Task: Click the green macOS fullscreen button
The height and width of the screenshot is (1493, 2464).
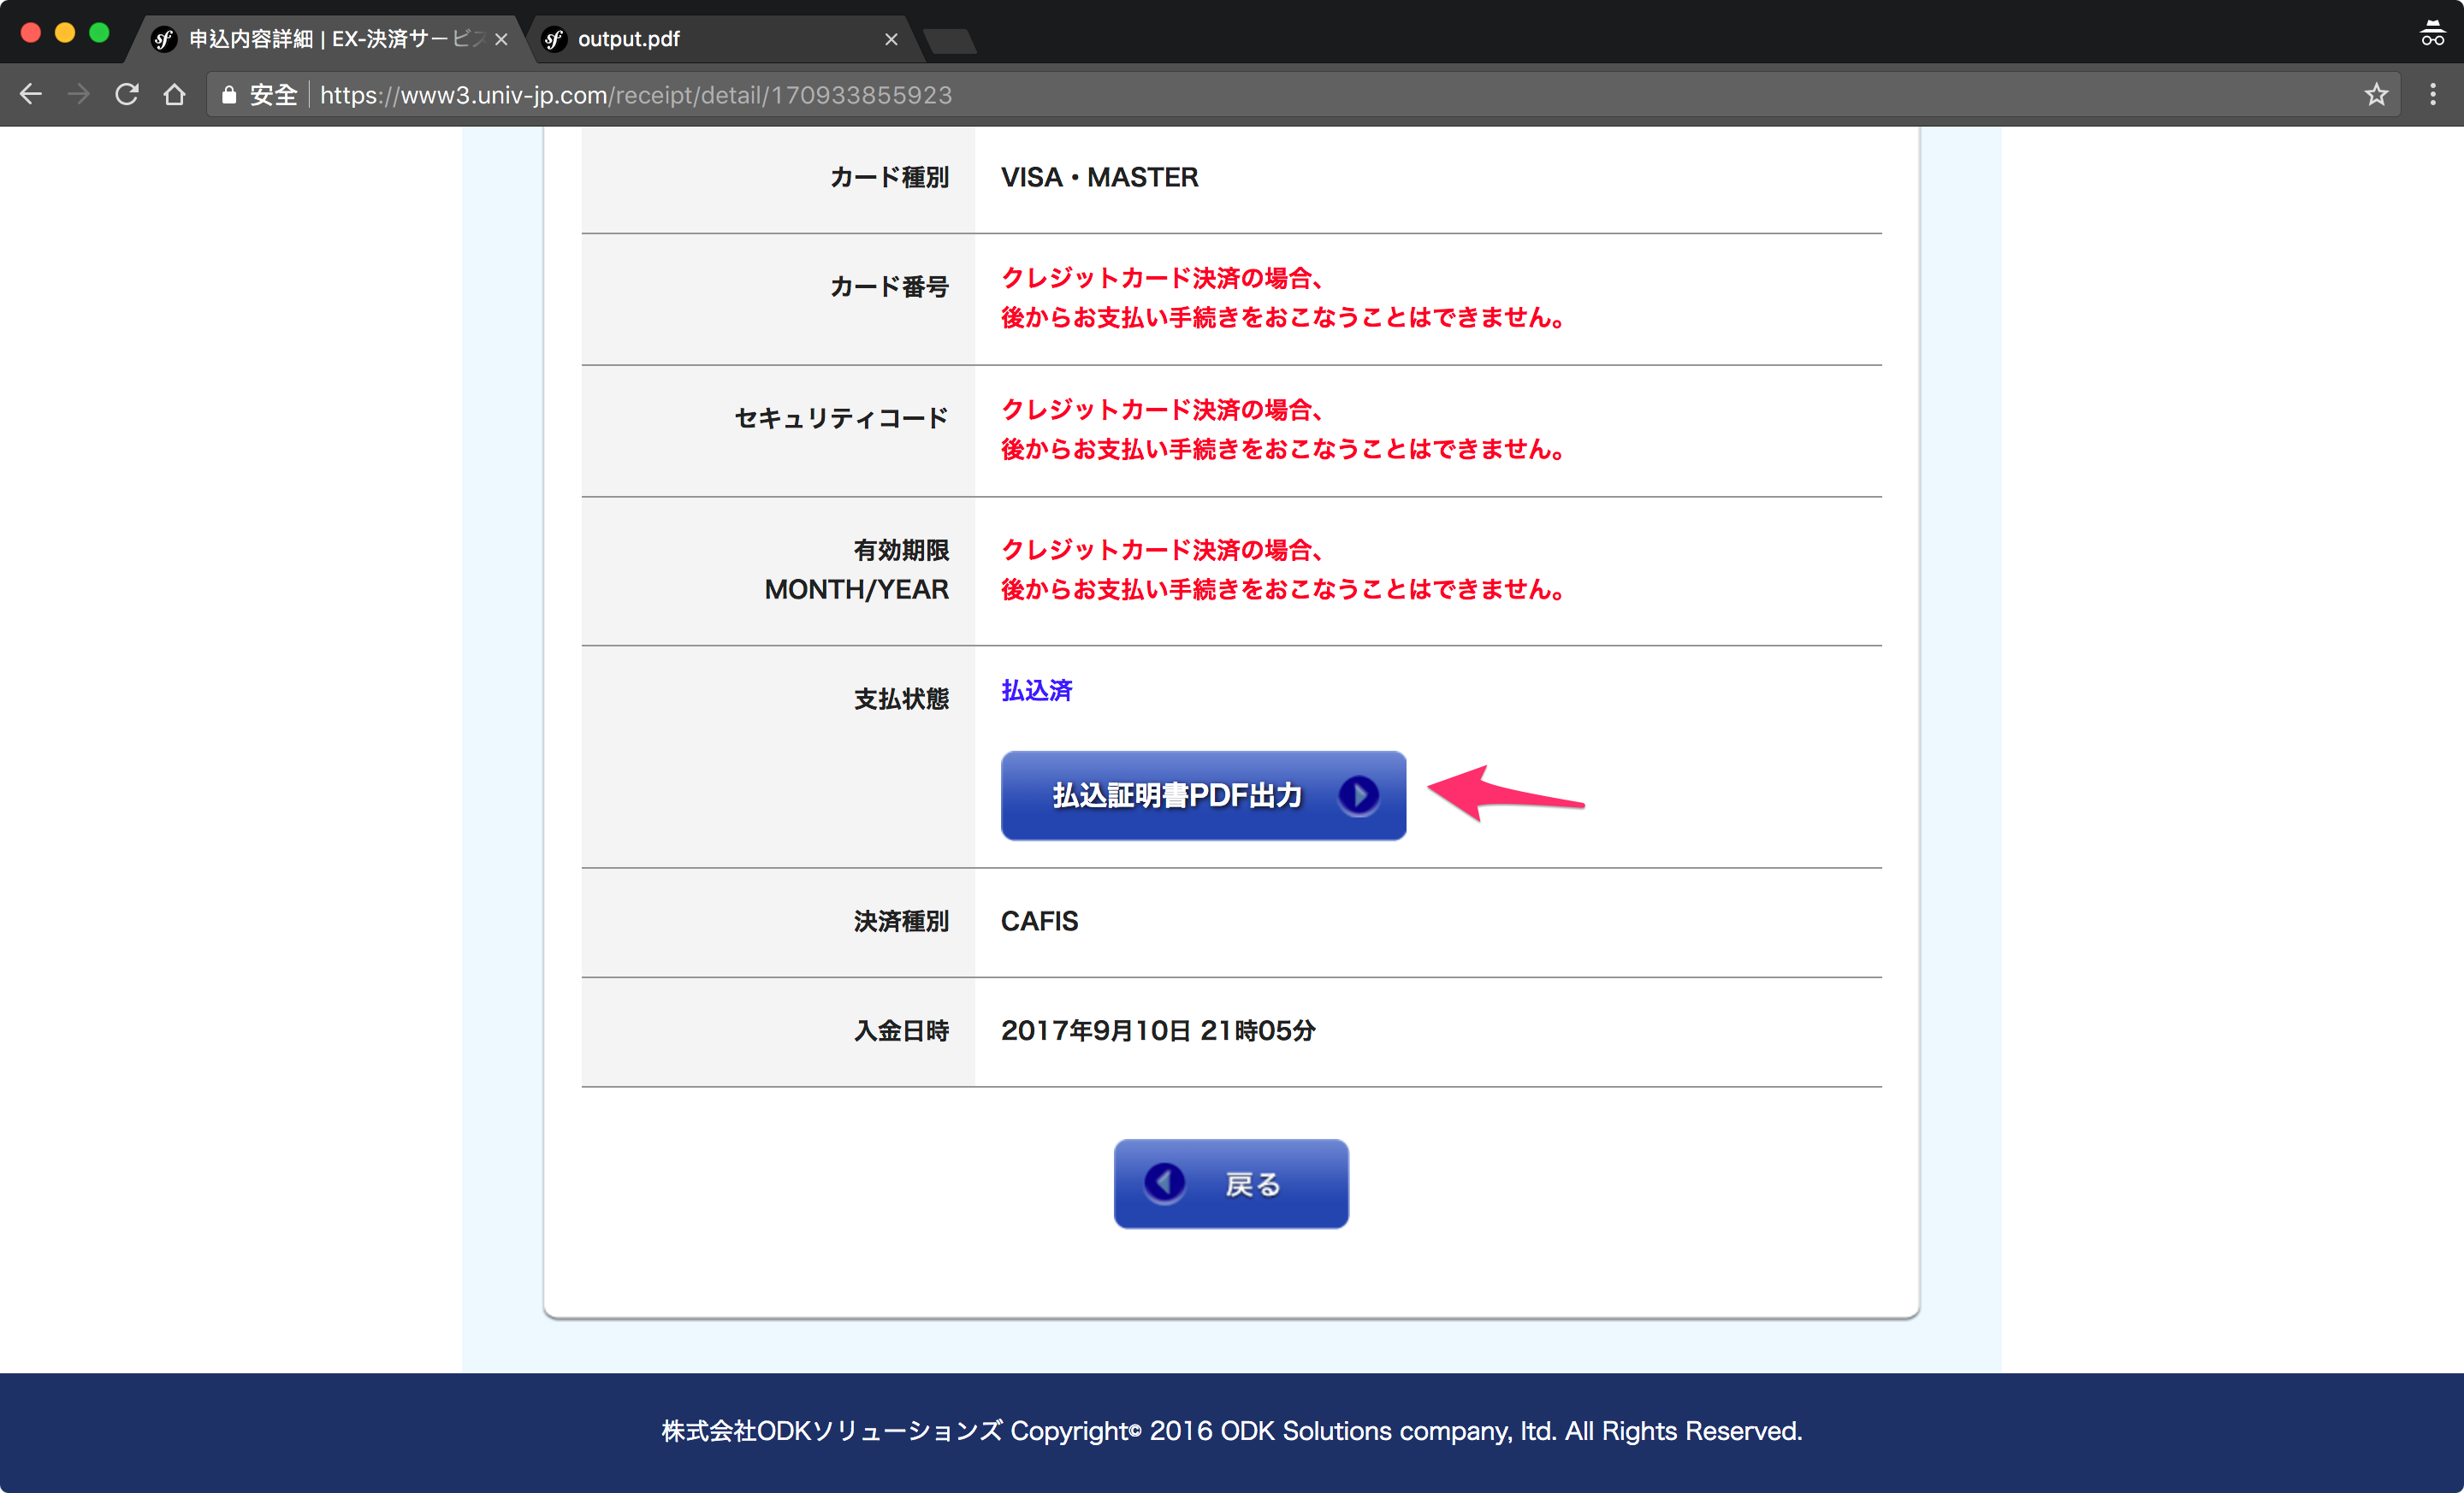Action: click(x=99, y=33)
